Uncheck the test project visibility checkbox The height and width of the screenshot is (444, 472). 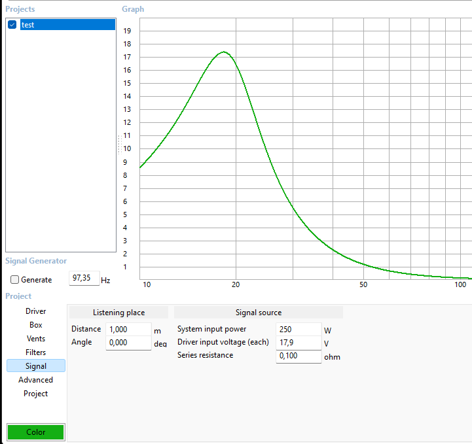[12, 25]
